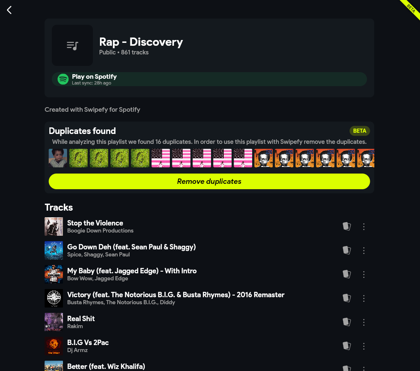
Task: Click the Rap - Discovery playlist title
Action: [141, 42]
